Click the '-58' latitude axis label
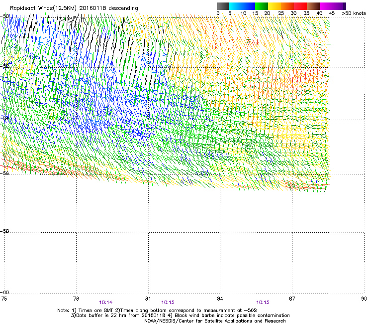Screen dimensions: 368x324 click(4, 231)
